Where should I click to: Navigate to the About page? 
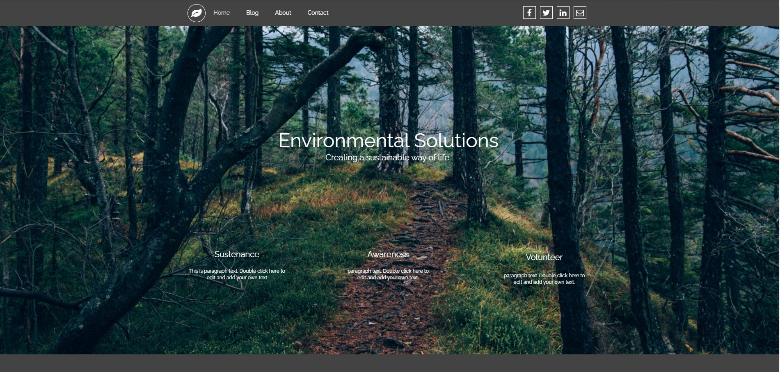283,13
